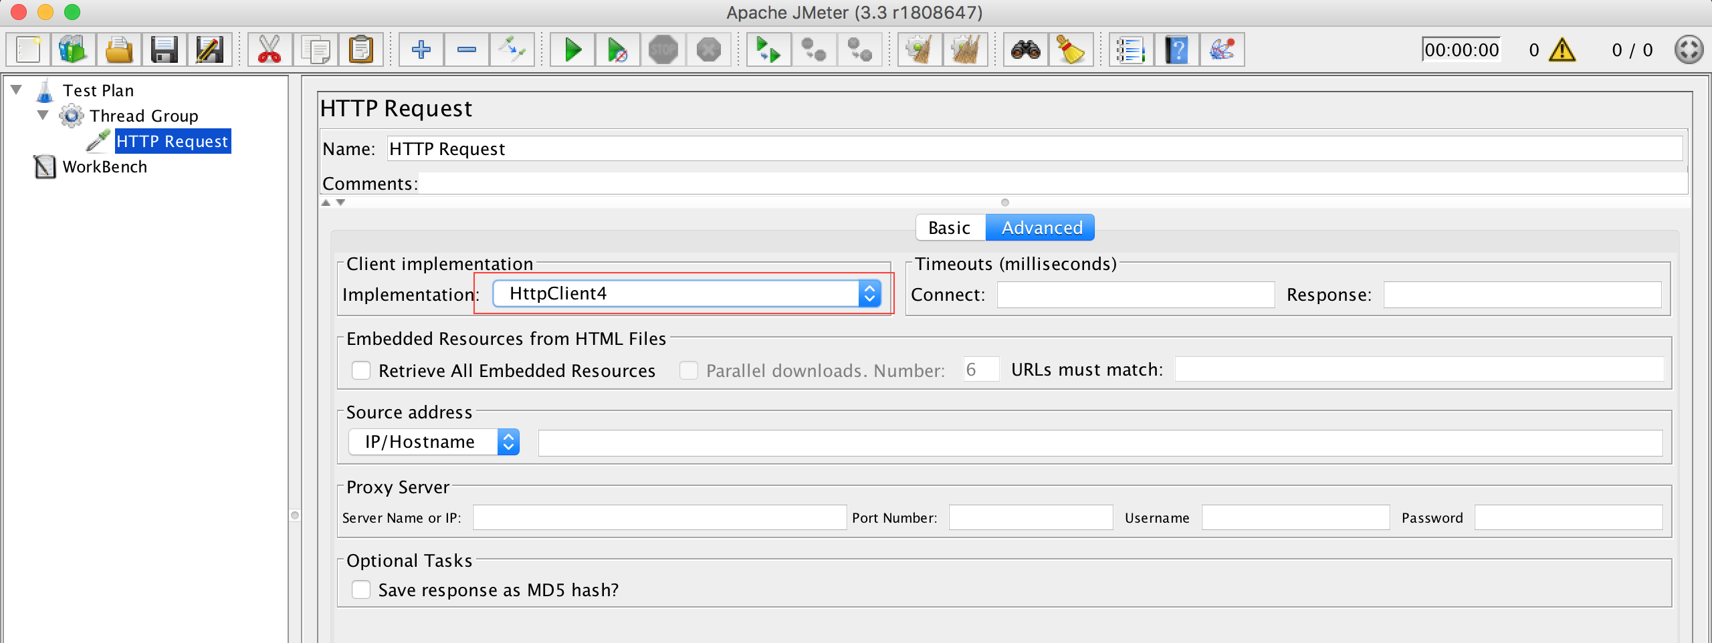Click the Help question mark icon
Image resolution: width=1712 pixels, height=643 pixels.
[1176, 49]
